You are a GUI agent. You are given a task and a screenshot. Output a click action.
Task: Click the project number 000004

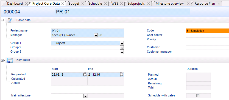[x=12, y=12]
